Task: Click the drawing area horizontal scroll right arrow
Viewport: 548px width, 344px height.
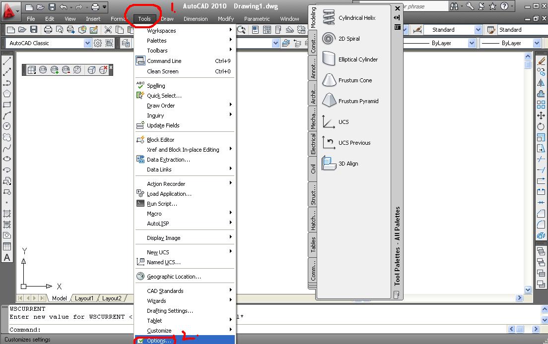Action: (519, 298)
